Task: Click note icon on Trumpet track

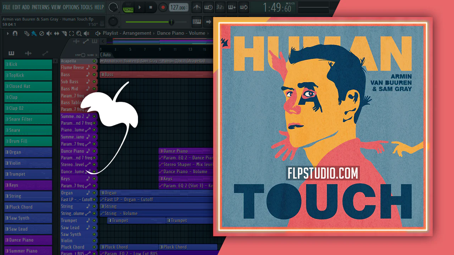Action: [88, 220]
